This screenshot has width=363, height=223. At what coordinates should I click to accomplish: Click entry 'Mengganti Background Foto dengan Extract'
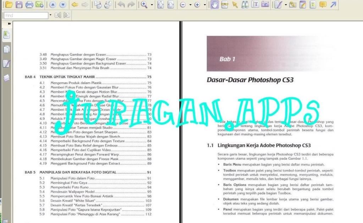pos(86,163)
